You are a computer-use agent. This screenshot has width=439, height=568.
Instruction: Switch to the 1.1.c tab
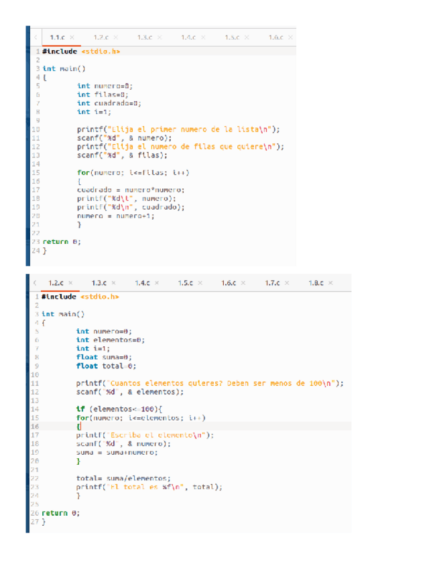tap(57, 36)
